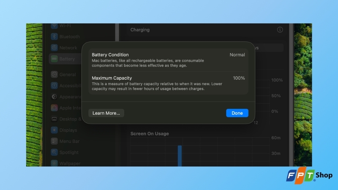
Task: Click the blue usage bar in chart
Action: click(180, 156)
